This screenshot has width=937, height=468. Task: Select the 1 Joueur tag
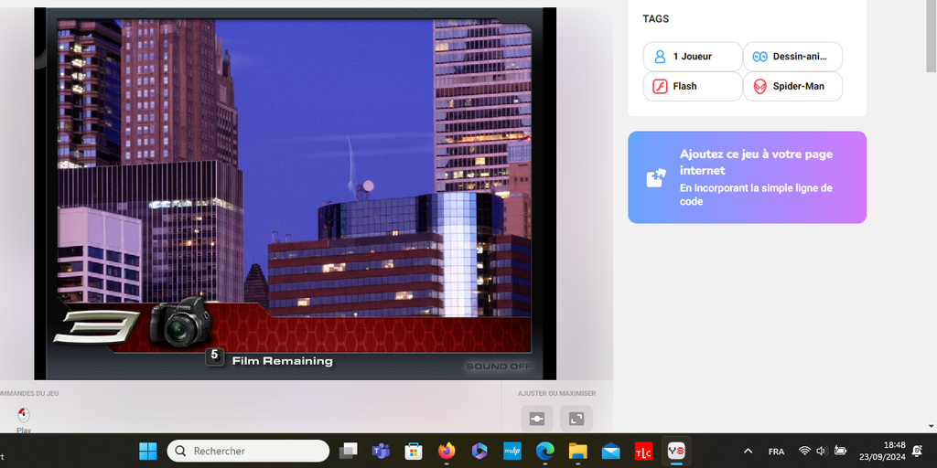pos(692,57)
